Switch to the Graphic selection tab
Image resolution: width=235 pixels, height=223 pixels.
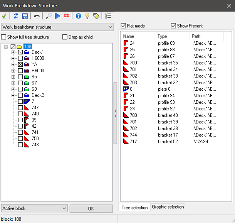click(x=168, y=207)
